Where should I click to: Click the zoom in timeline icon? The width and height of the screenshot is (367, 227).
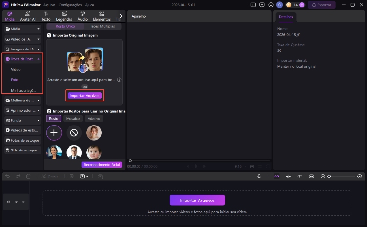point(360,176)
